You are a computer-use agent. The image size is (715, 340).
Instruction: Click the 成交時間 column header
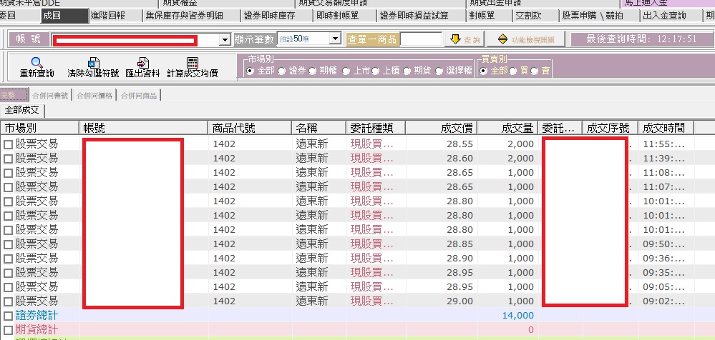click(663, 128)
